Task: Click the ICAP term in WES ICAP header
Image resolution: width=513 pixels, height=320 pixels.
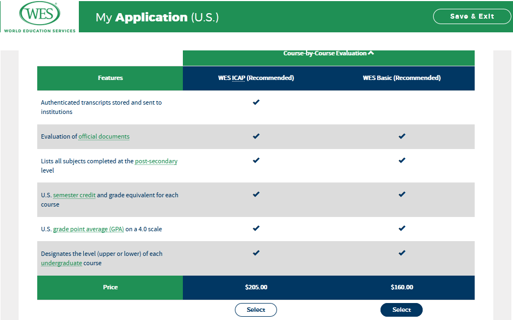Action: pos(238,78)
